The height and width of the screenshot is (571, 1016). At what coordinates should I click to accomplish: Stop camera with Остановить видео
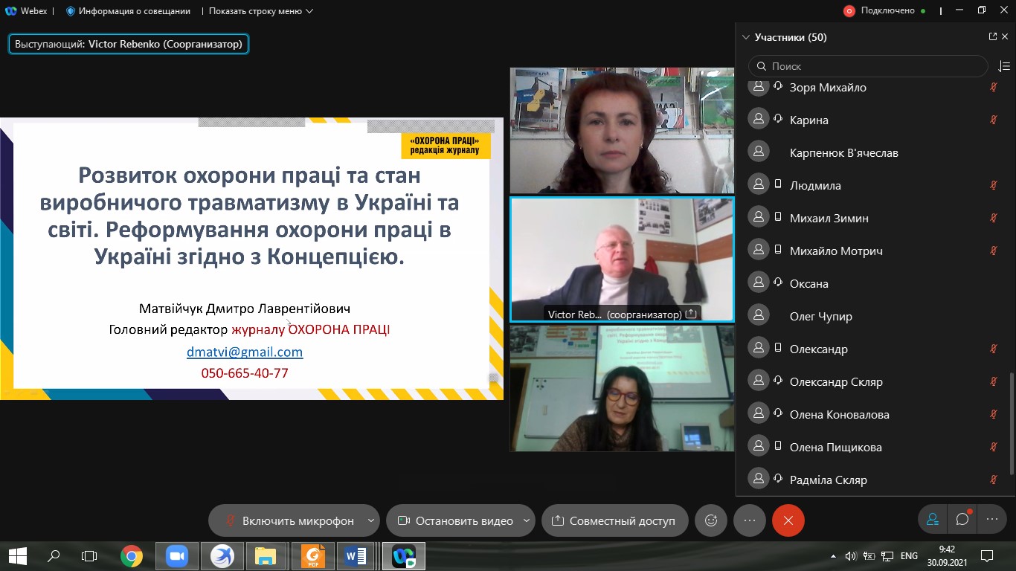click(x=455, y=520)
